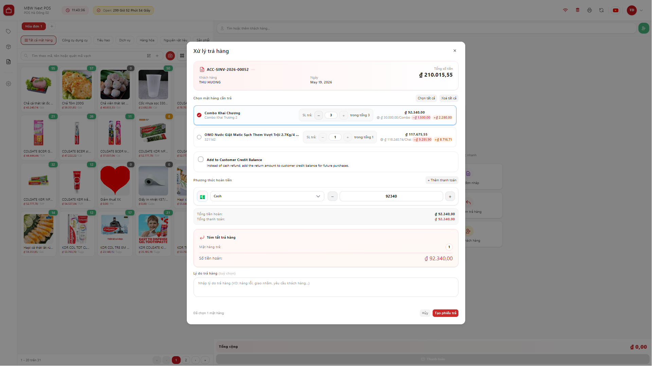Toggle the grid view icon

tap(182, 56)
